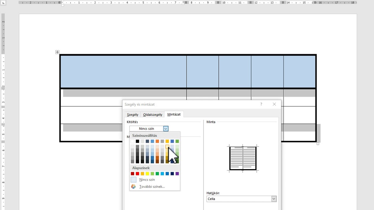This screenshot has height=210, width=374.
Task: Pick gold in the Színösszeállítás top row
Action: (167, 141)
